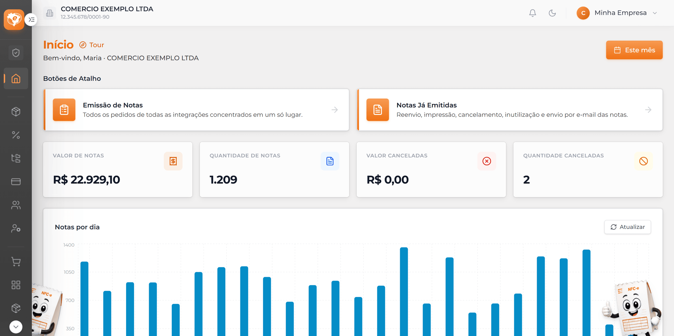Click the tallest bar in Notas por dia chart

[404, 292]
